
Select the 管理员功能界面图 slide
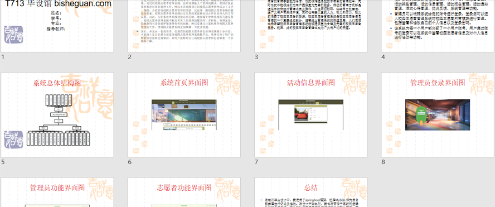point(57,192)
